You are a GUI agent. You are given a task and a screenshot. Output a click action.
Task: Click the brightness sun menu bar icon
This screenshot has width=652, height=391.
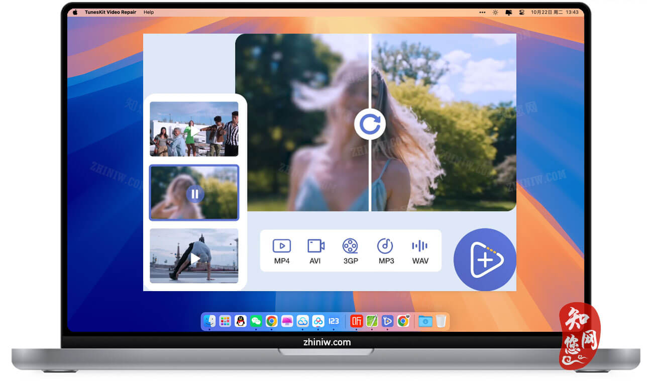495,12
